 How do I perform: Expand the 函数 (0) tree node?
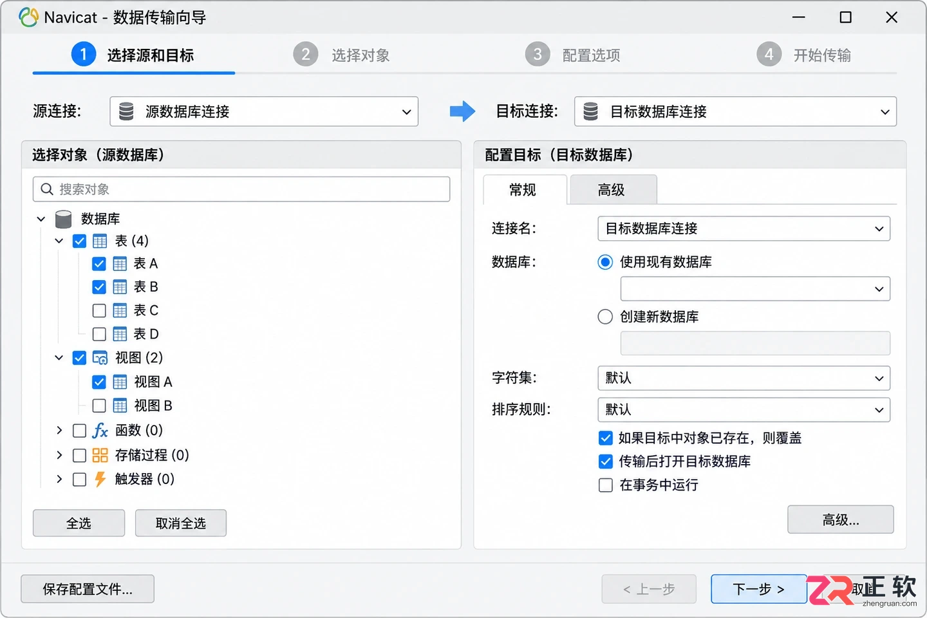59,430
